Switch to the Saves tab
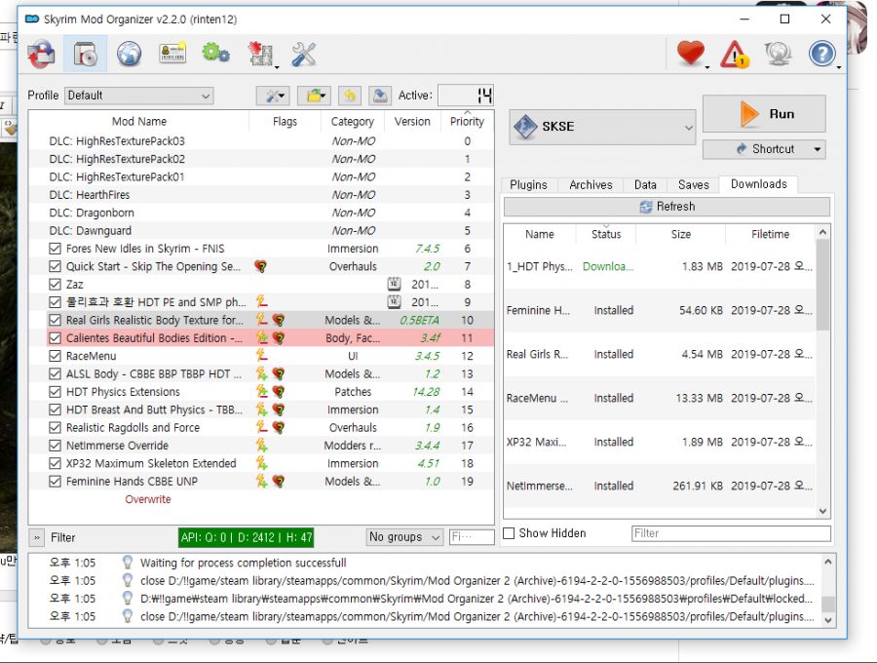This screenshot has height=663, width=877. click(x=693, y=184)
